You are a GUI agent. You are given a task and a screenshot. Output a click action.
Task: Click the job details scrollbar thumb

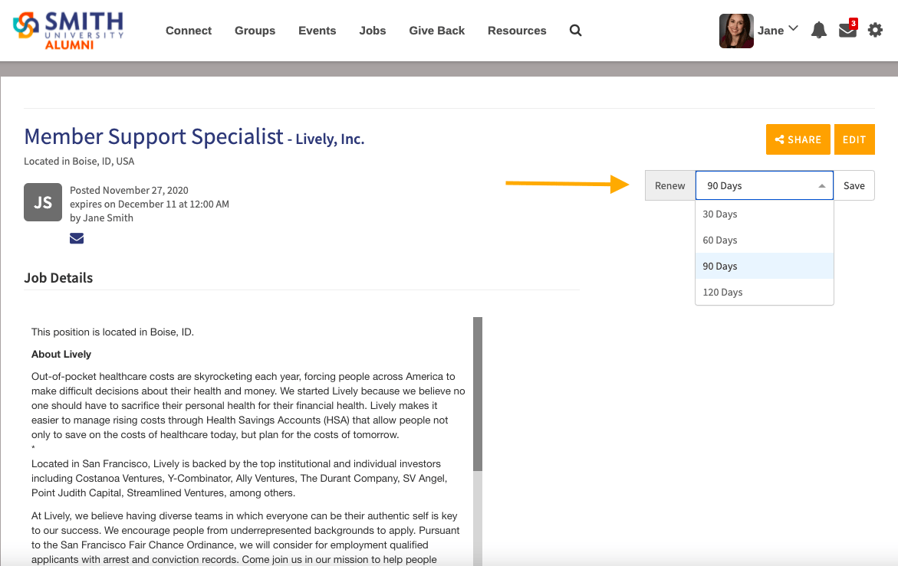[x=478, y=394]
